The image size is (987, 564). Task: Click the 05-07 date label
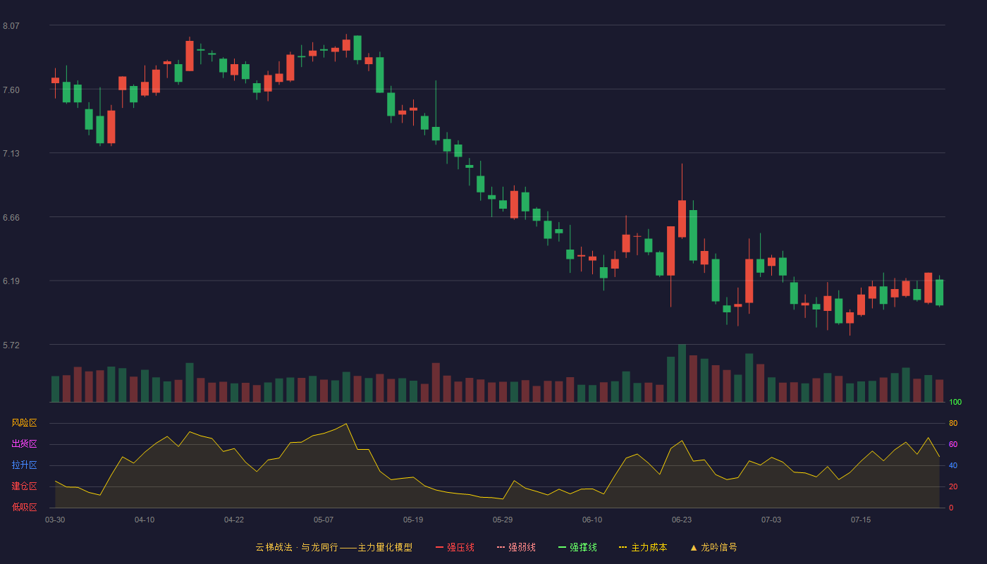click(x=324, y=520)
